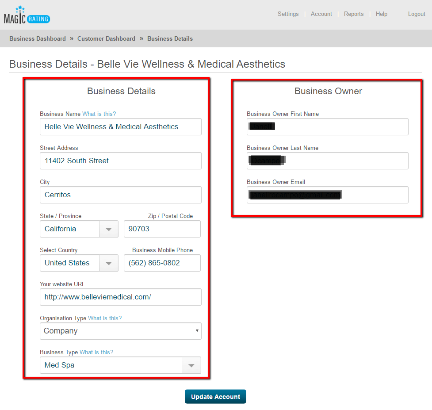Focus the Business Owner First Name field

328,127
